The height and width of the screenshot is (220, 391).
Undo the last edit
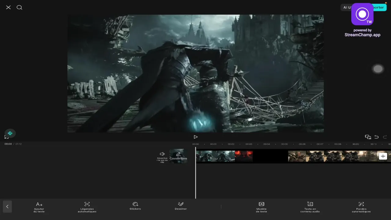(376, 137)
